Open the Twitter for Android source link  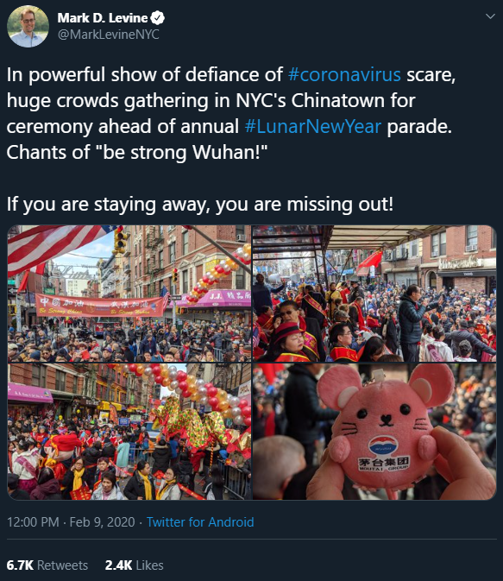pyautogui.click(x=200, y=522)
